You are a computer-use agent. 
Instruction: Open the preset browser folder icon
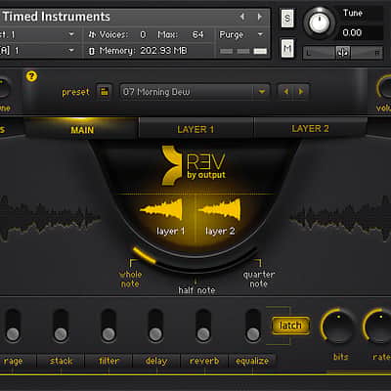(x=105, y=92)
